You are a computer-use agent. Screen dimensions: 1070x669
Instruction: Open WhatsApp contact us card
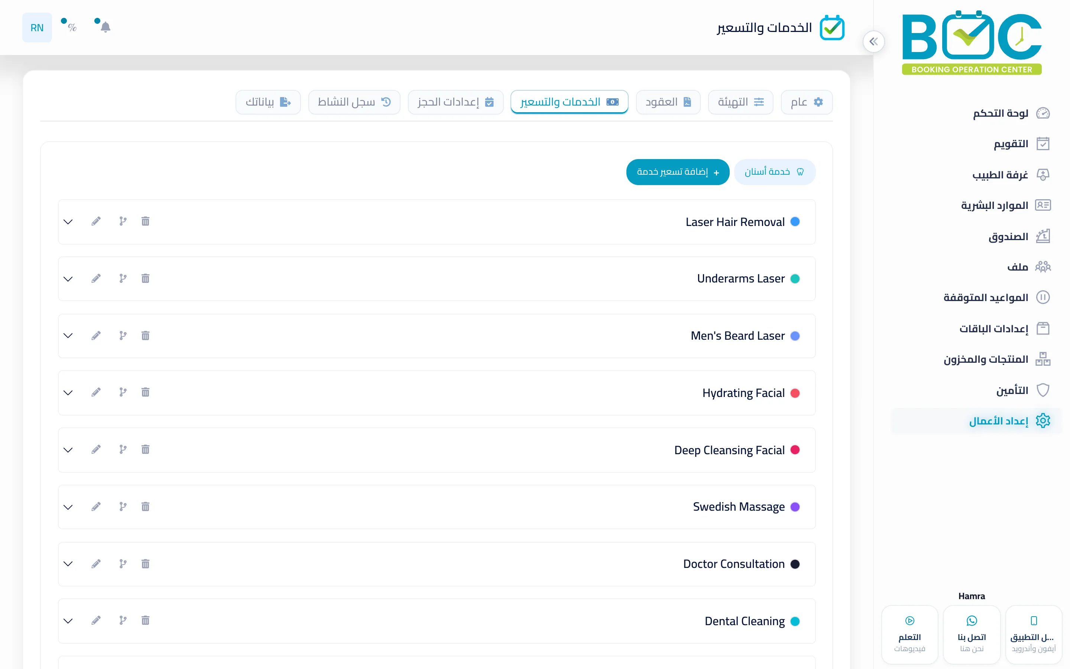click(x=972, y=634)
